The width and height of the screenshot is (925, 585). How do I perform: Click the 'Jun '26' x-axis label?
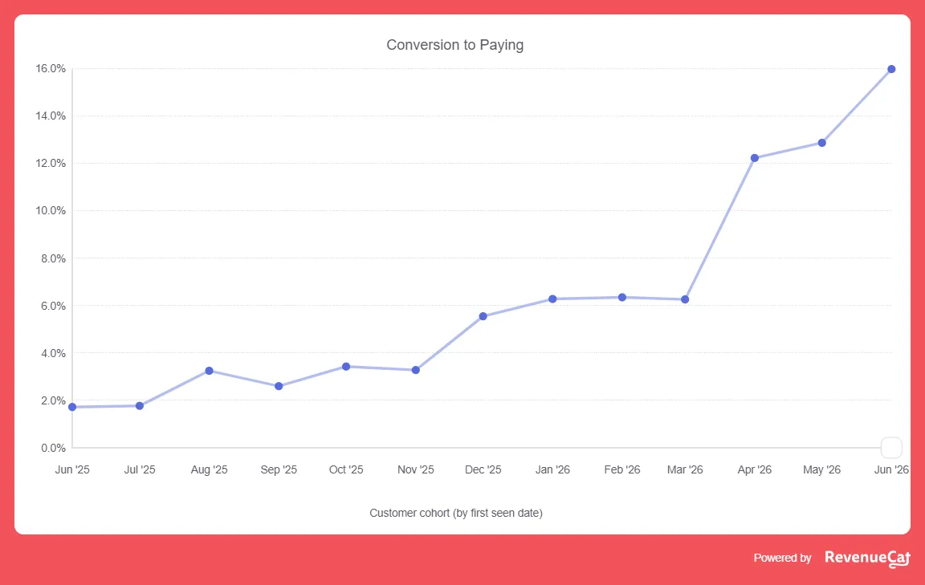click(x=891, y=470)
